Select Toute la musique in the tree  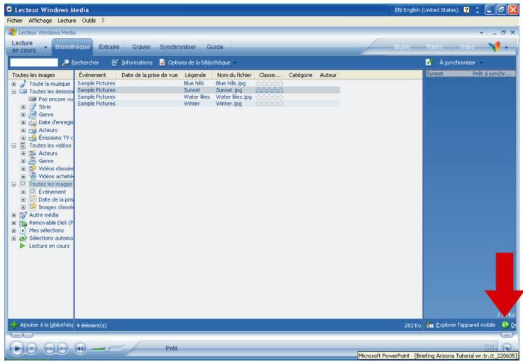(50, 84)
